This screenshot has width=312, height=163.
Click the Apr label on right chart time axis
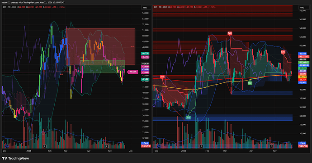pos(251,151)
